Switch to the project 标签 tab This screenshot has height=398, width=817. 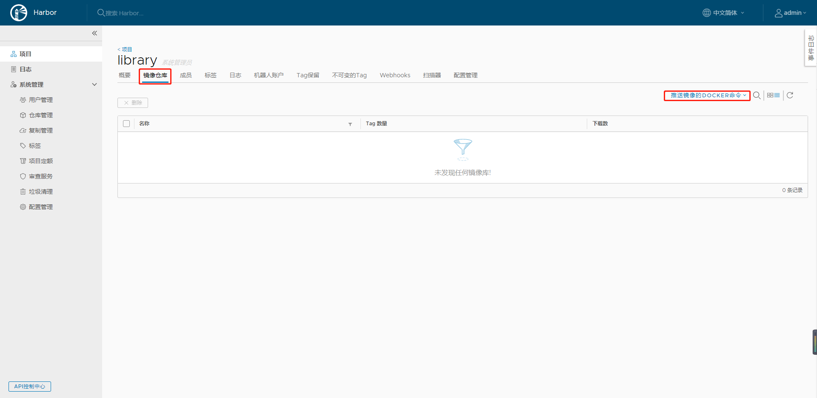pyautogui.click(x=211, y=75)
